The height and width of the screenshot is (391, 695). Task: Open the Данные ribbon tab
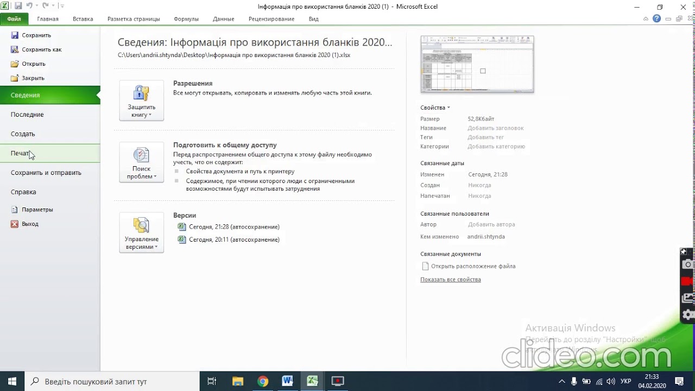(224, 18)
